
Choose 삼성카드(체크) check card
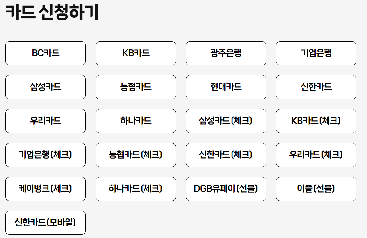[226, 121]
